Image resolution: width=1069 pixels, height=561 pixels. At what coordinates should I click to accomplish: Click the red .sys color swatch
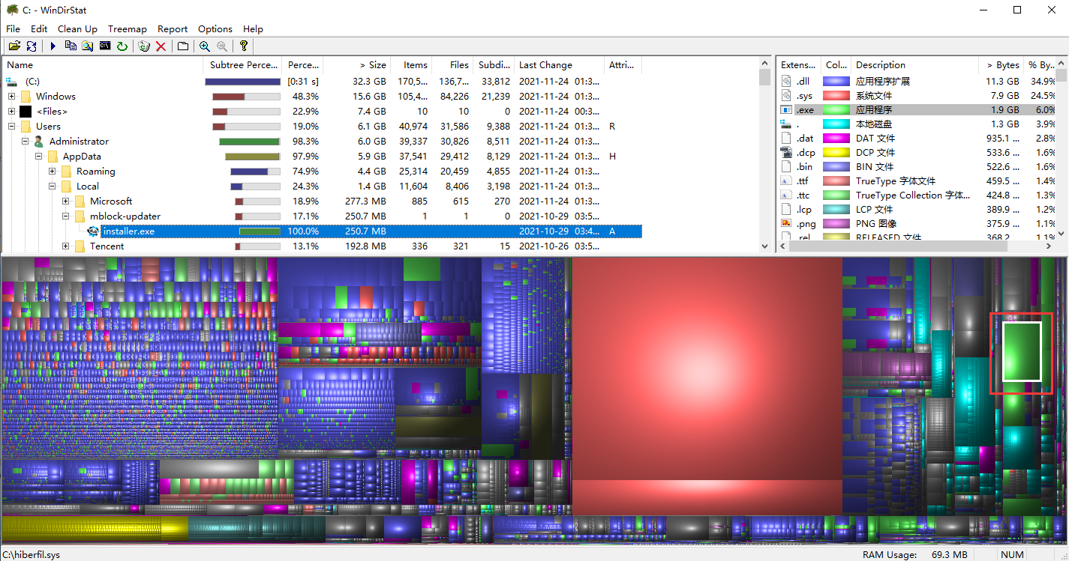point(836,95)
